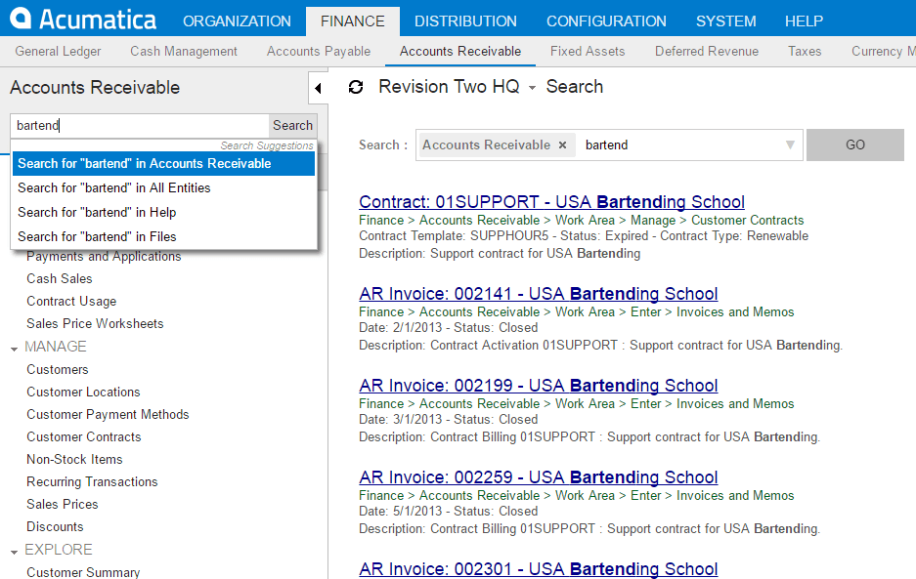This screenshot has width=916, height=579.
Task: Open Customer Contracts in sidebar
Action: (x=84, y=436)
